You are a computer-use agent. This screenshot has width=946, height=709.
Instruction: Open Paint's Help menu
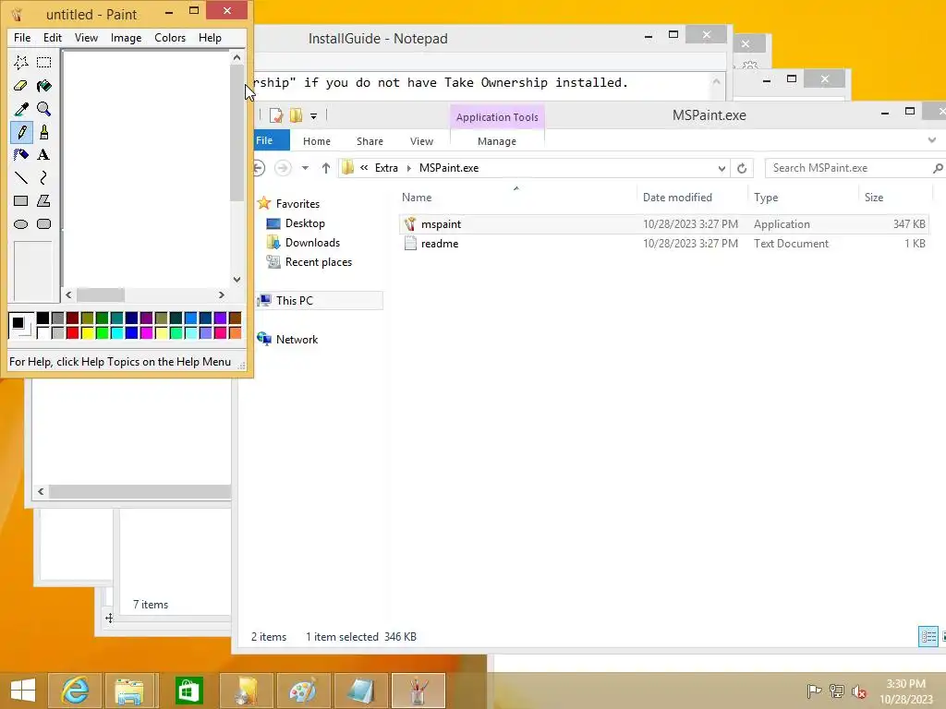pyautogui.click(x=210, y=37)
